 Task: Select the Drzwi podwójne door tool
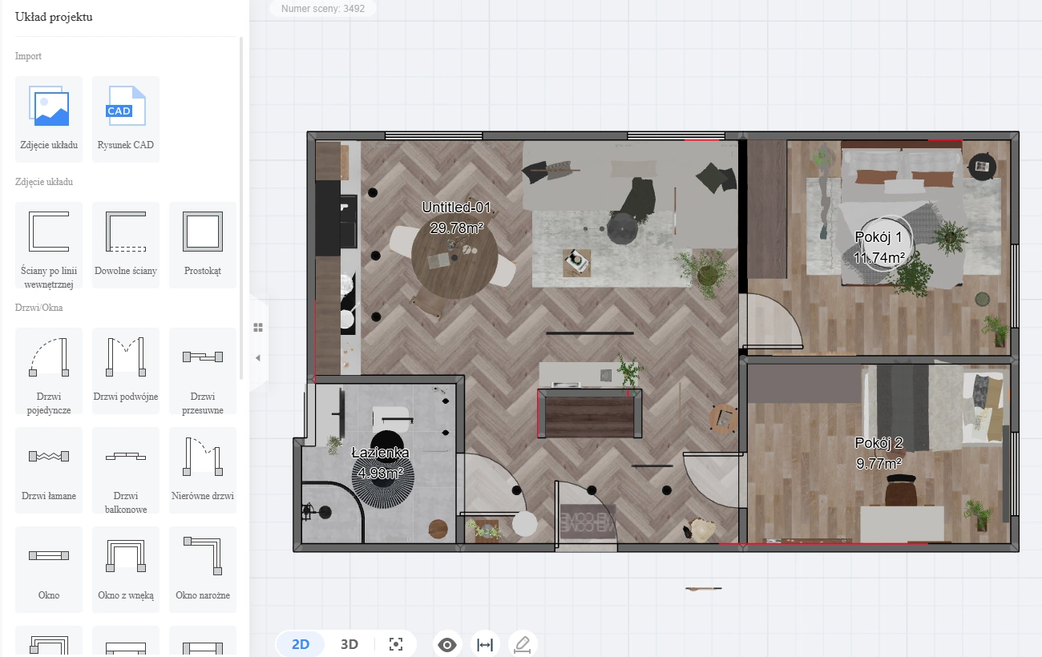pyautogui.click(x=126, y=357)
